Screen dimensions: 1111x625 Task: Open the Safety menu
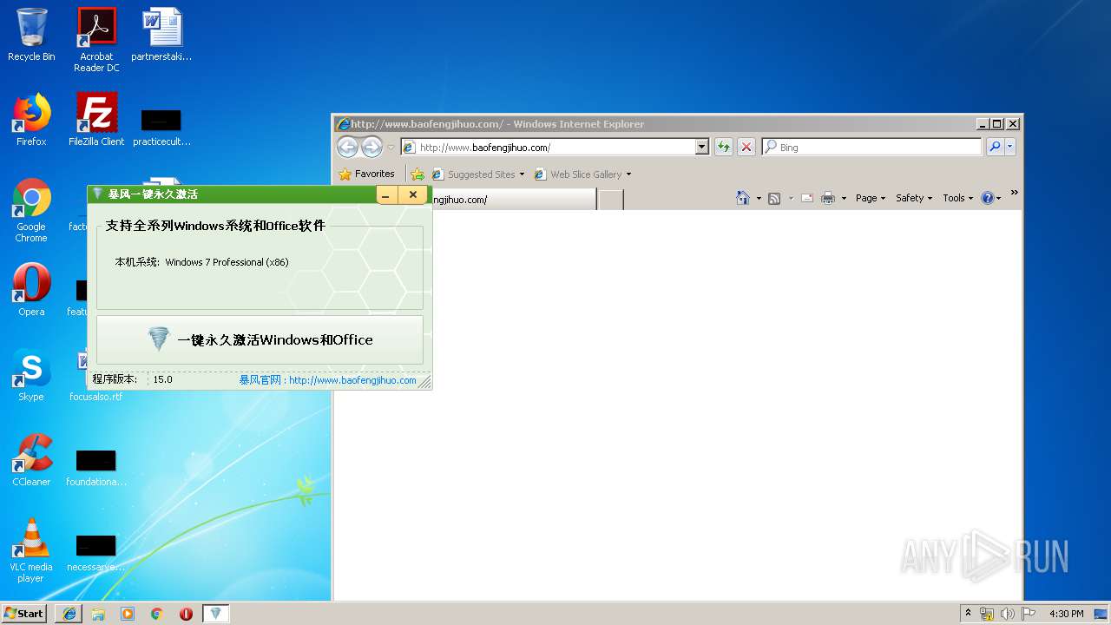click(x=915, y=198)
